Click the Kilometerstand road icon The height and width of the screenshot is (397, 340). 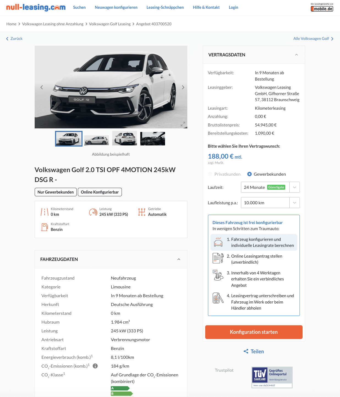click(x=45, y=212)
